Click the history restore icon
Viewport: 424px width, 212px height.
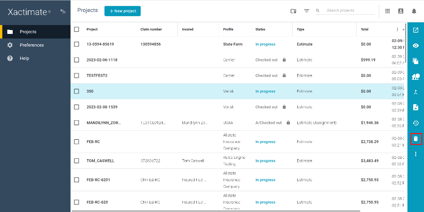(416, 123)
